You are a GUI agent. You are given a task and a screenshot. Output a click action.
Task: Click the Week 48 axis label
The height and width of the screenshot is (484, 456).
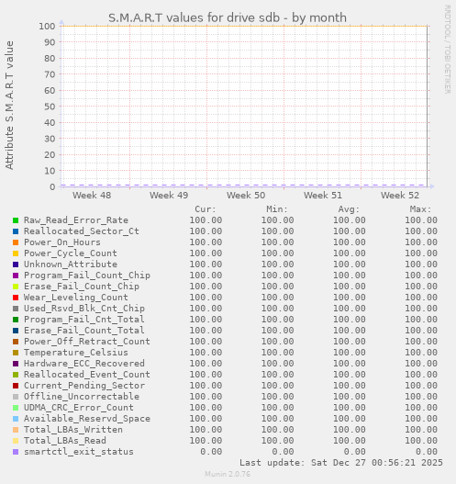pyautogui.click(x=92, y=196)
